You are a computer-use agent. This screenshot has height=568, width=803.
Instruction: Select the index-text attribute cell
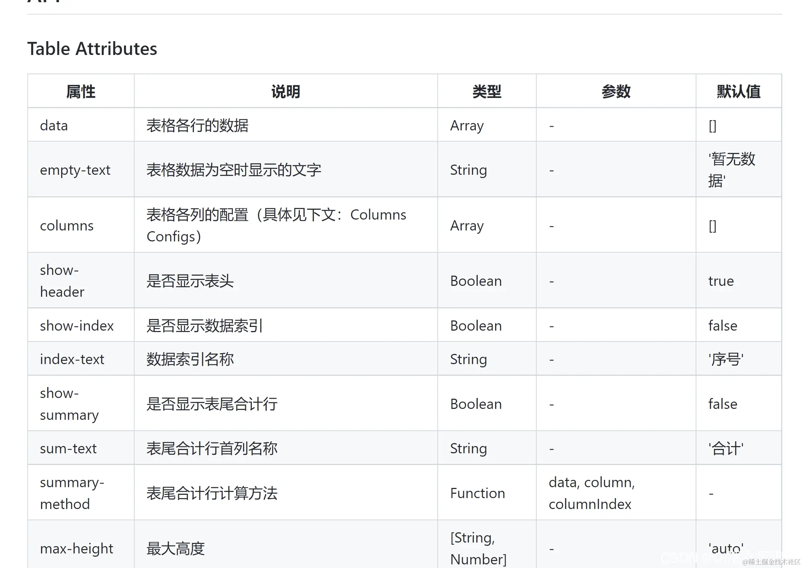tap(72, 359)
